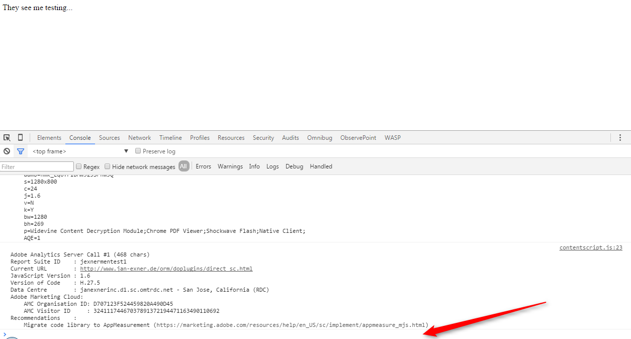
Task: Switch to the Elements tab
Action: pyautogui.click(x=49, y=138)
